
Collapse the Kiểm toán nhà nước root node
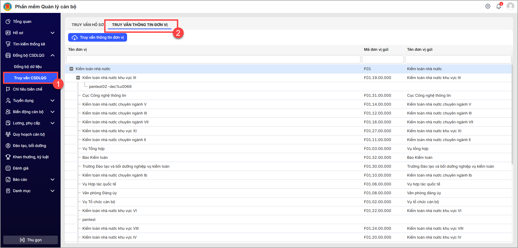(x=71, y=69)
